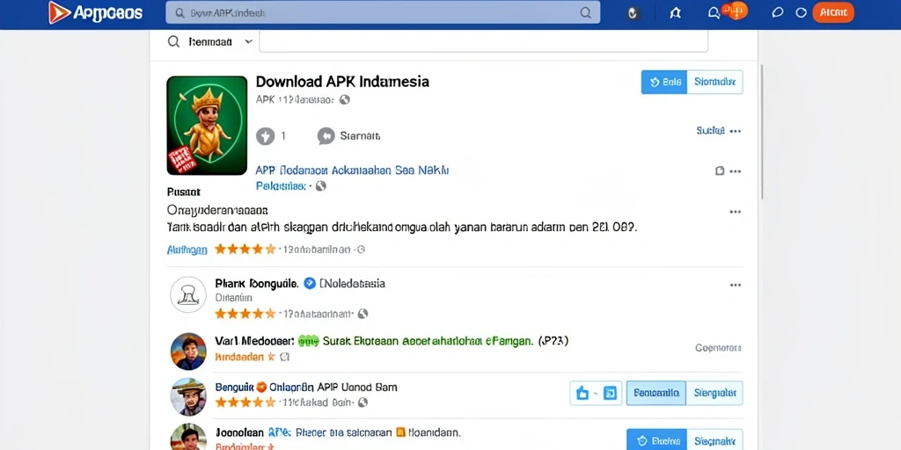This screenshot has width=901, height=450.
Task: Click the Atlafngan link below description
Action: point(187,250)
